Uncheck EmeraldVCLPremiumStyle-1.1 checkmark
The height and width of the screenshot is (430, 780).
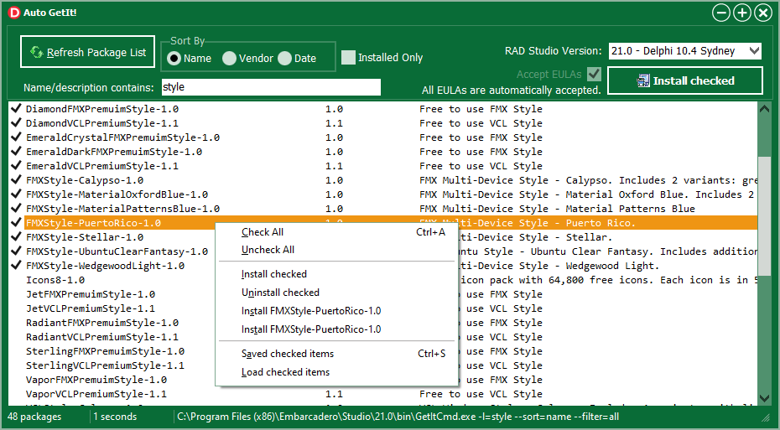pyautogui.click(x=16, y=165)
